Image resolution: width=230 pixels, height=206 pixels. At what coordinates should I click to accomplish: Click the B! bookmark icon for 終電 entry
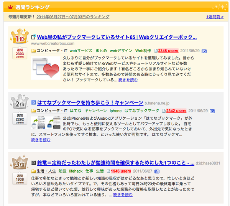pyautogui.click(x=157, y=171)
